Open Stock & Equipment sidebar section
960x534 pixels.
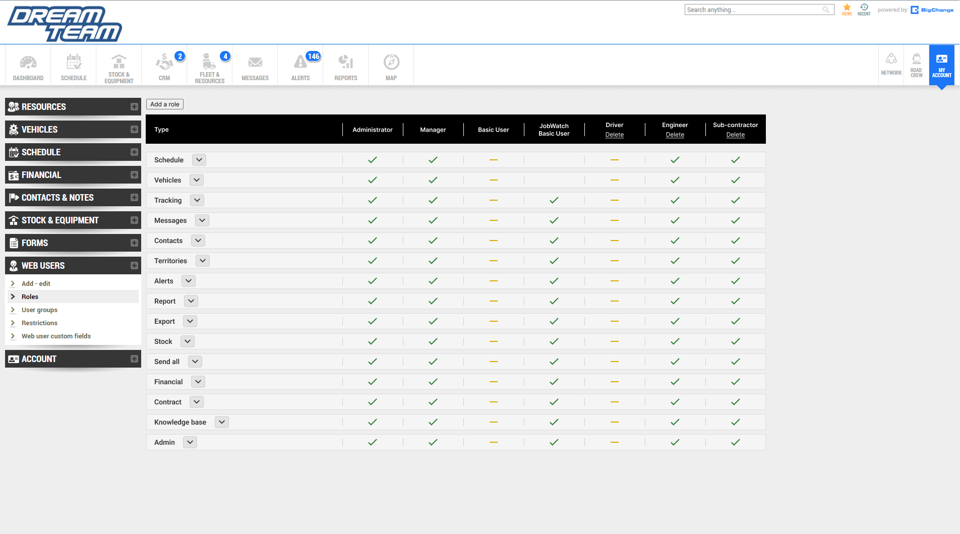[x=73, y=220]
